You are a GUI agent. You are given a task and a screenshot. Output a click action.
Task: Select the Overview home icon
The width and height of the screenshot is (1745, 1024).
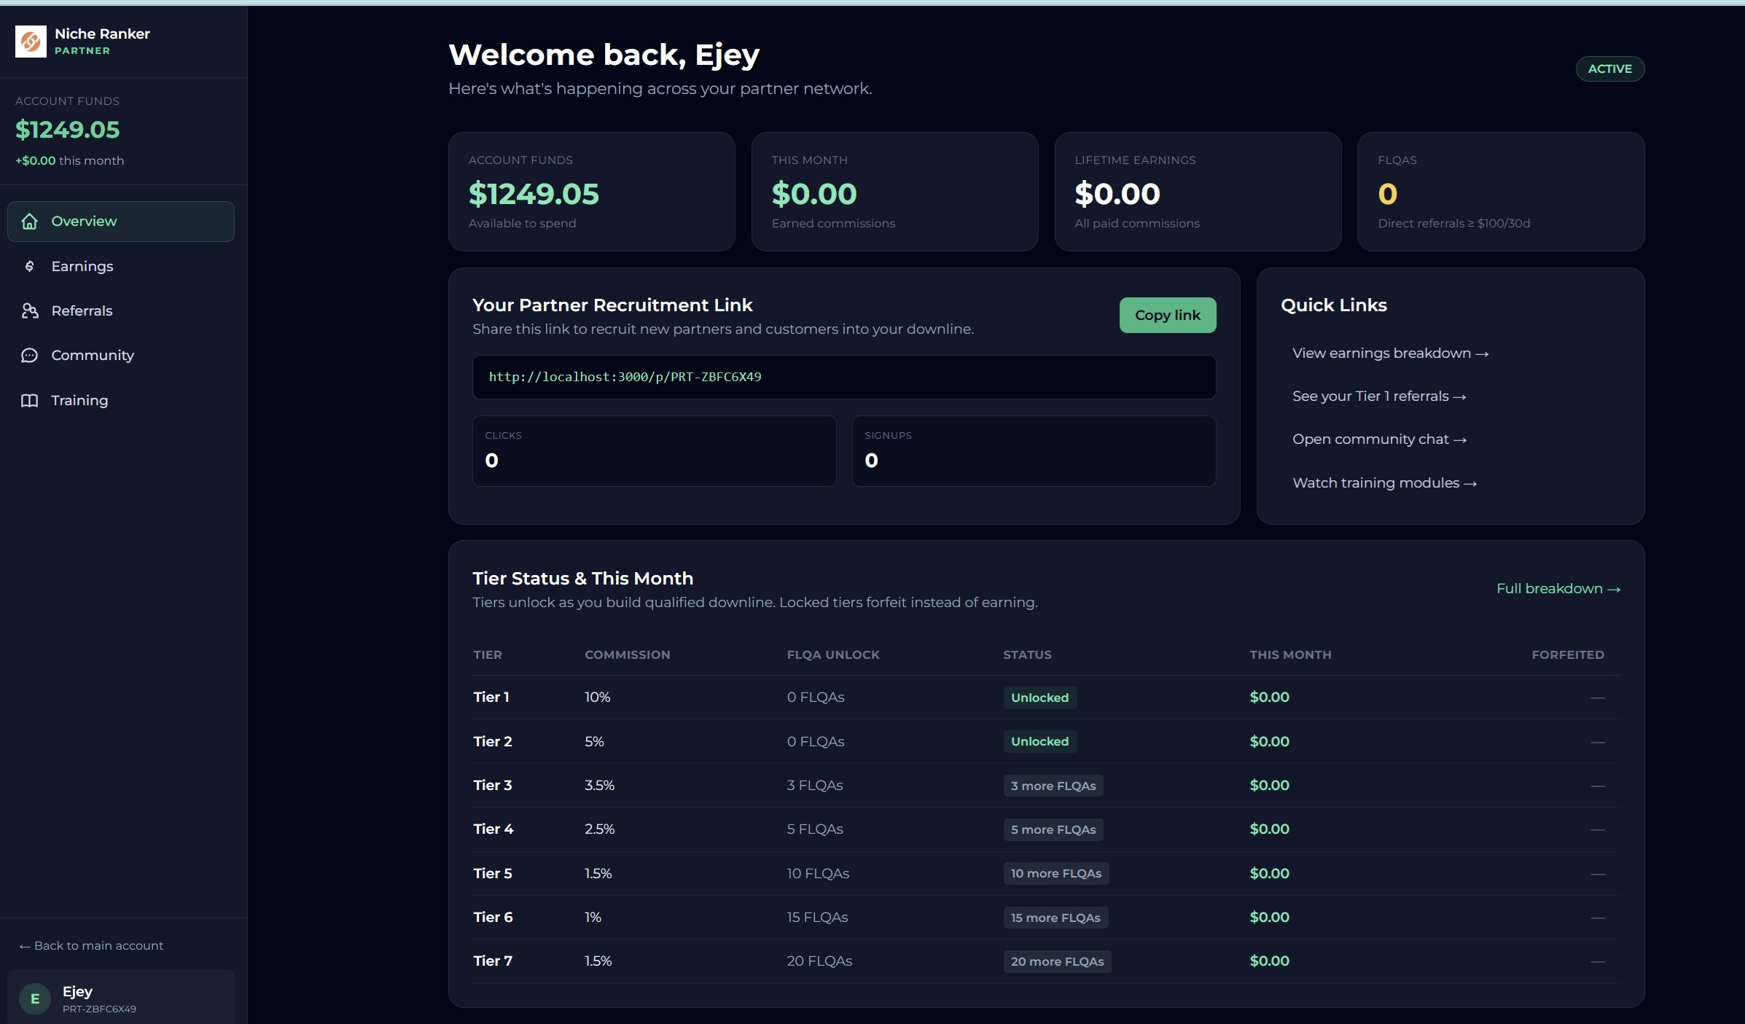coord(30,222)
